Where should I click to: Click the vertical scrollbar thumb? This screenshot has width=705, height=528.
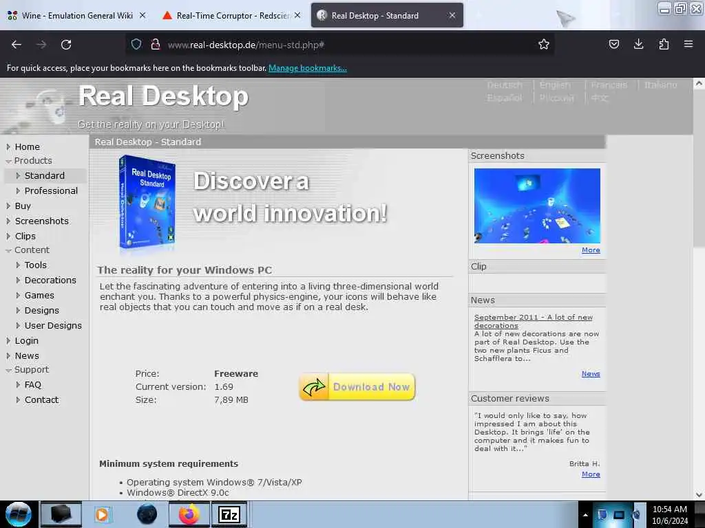click(699, 168)
